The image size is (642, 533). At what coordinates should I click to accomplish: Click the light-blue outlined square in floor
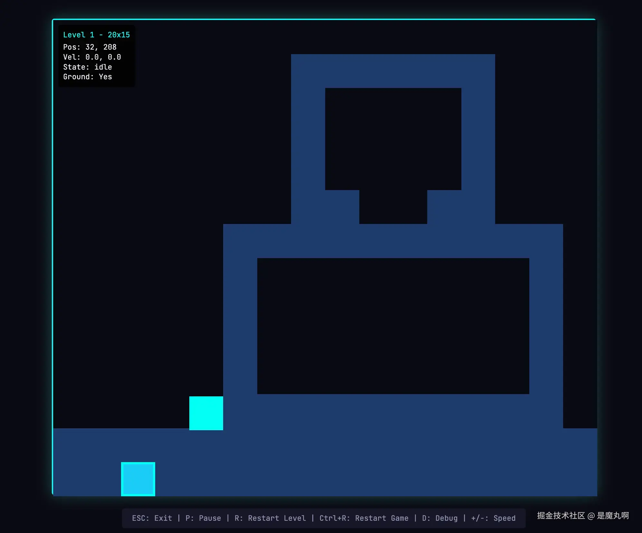tap(138, 479)
